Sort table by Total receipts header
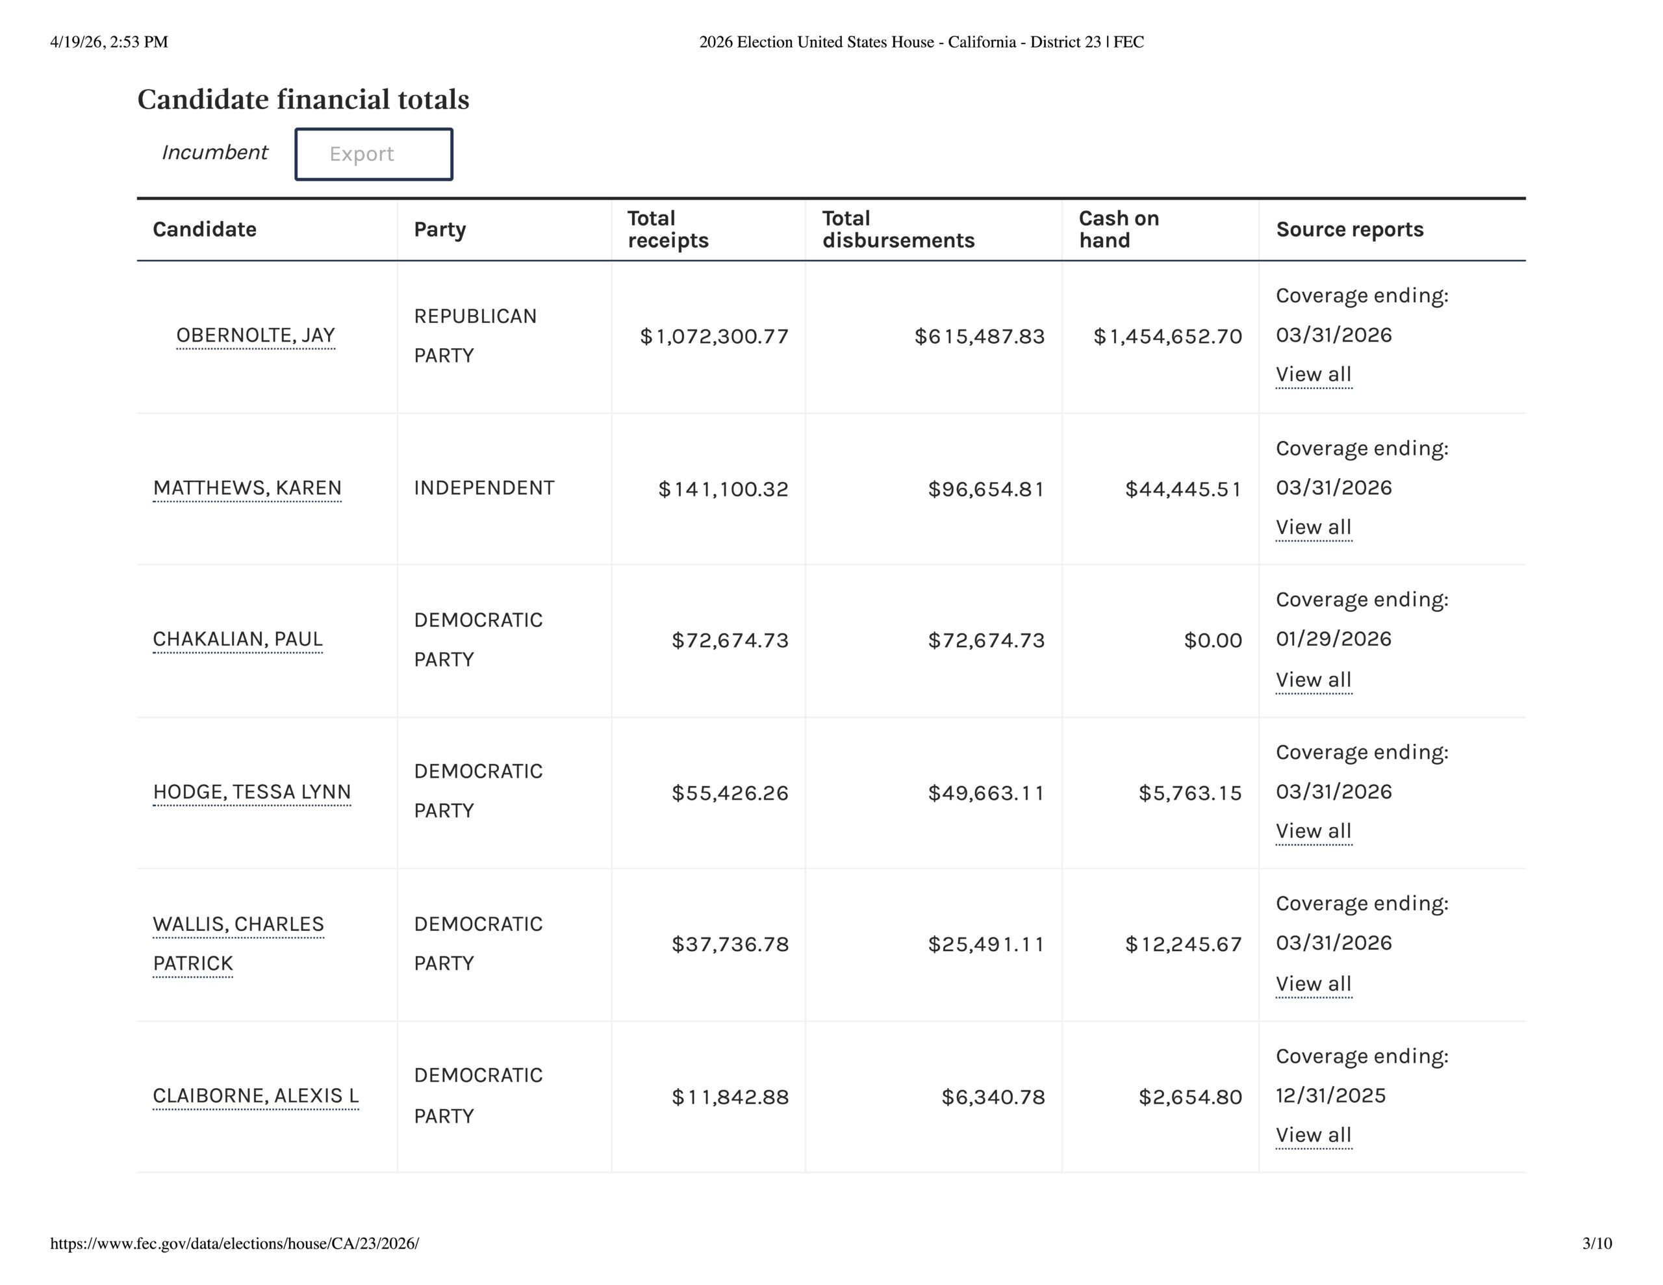The image size is (1663, 1285). tap(667, 229)
